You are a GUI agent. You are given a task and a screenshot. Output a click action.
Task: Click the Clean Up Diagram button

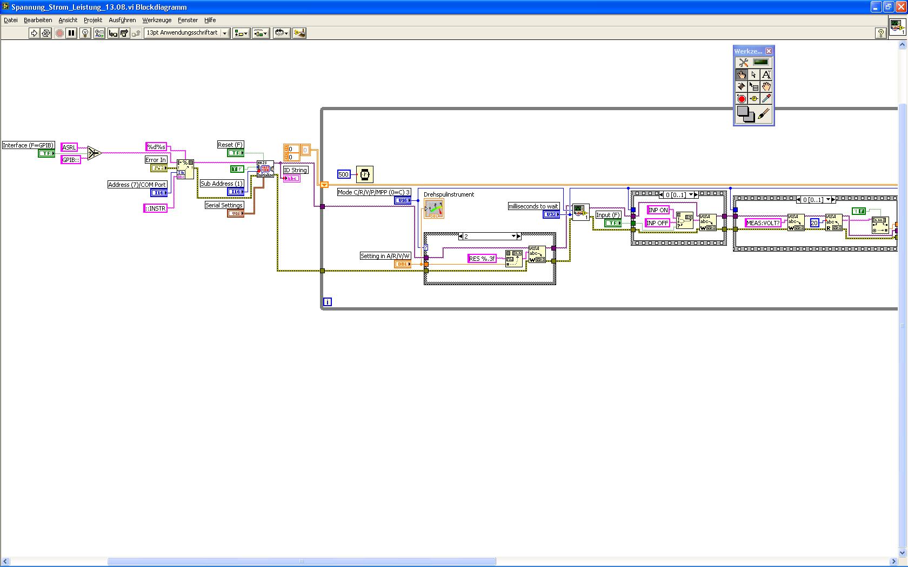click(299, 33)
